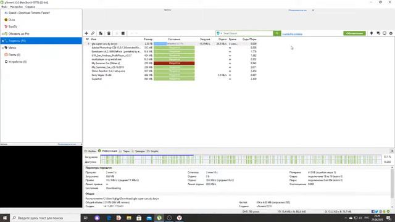This screenshot has width=395, height=222.
Task: Click the progress bar of gta super cars
Action: (174, 44)
